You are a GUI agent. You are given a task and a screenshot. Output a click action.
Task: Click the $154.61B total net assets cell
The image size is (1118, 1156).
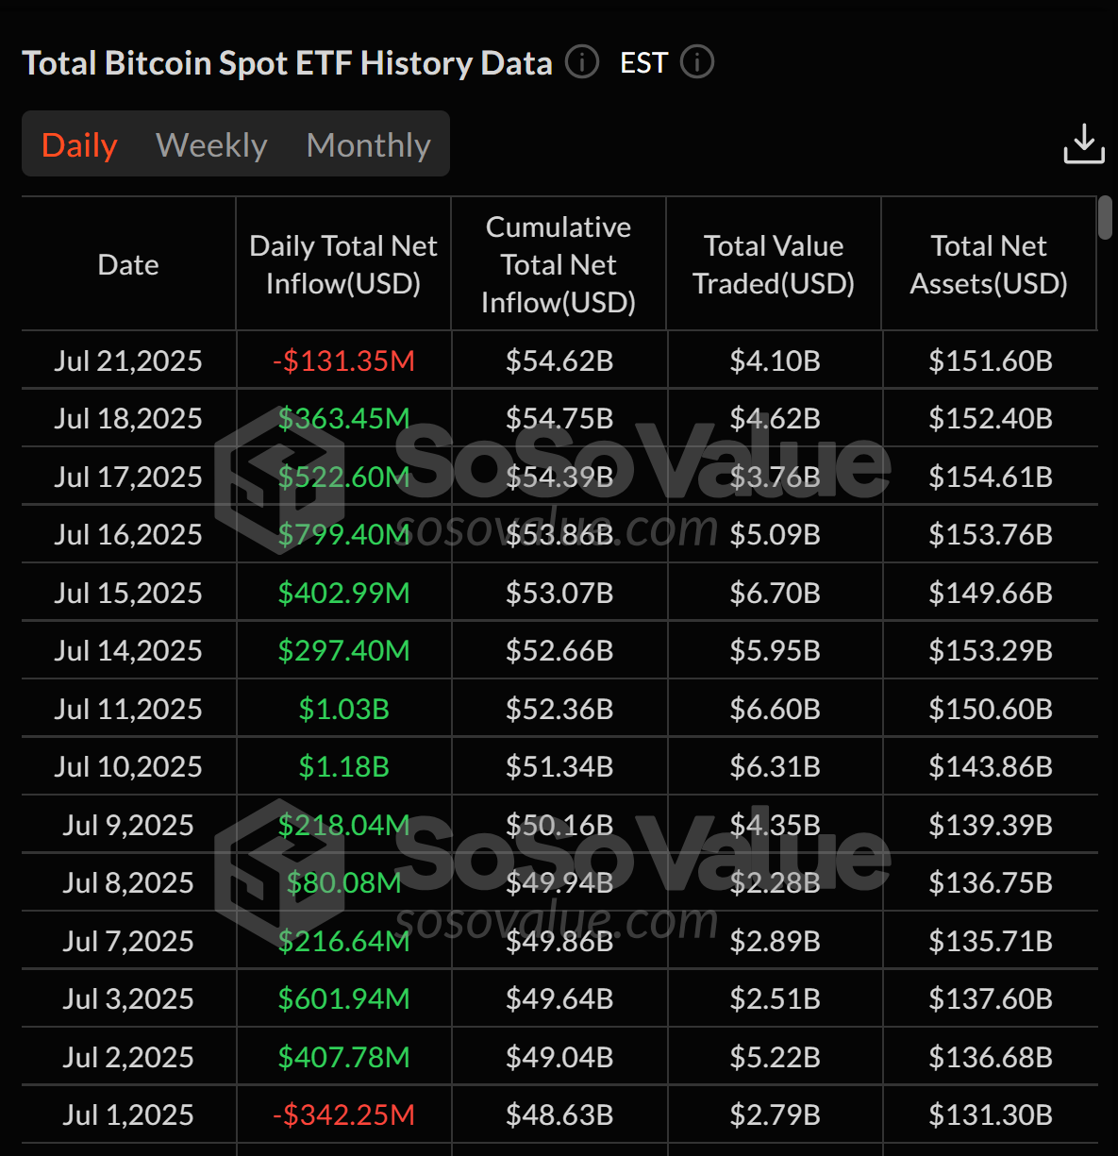[x=990, y=477]
